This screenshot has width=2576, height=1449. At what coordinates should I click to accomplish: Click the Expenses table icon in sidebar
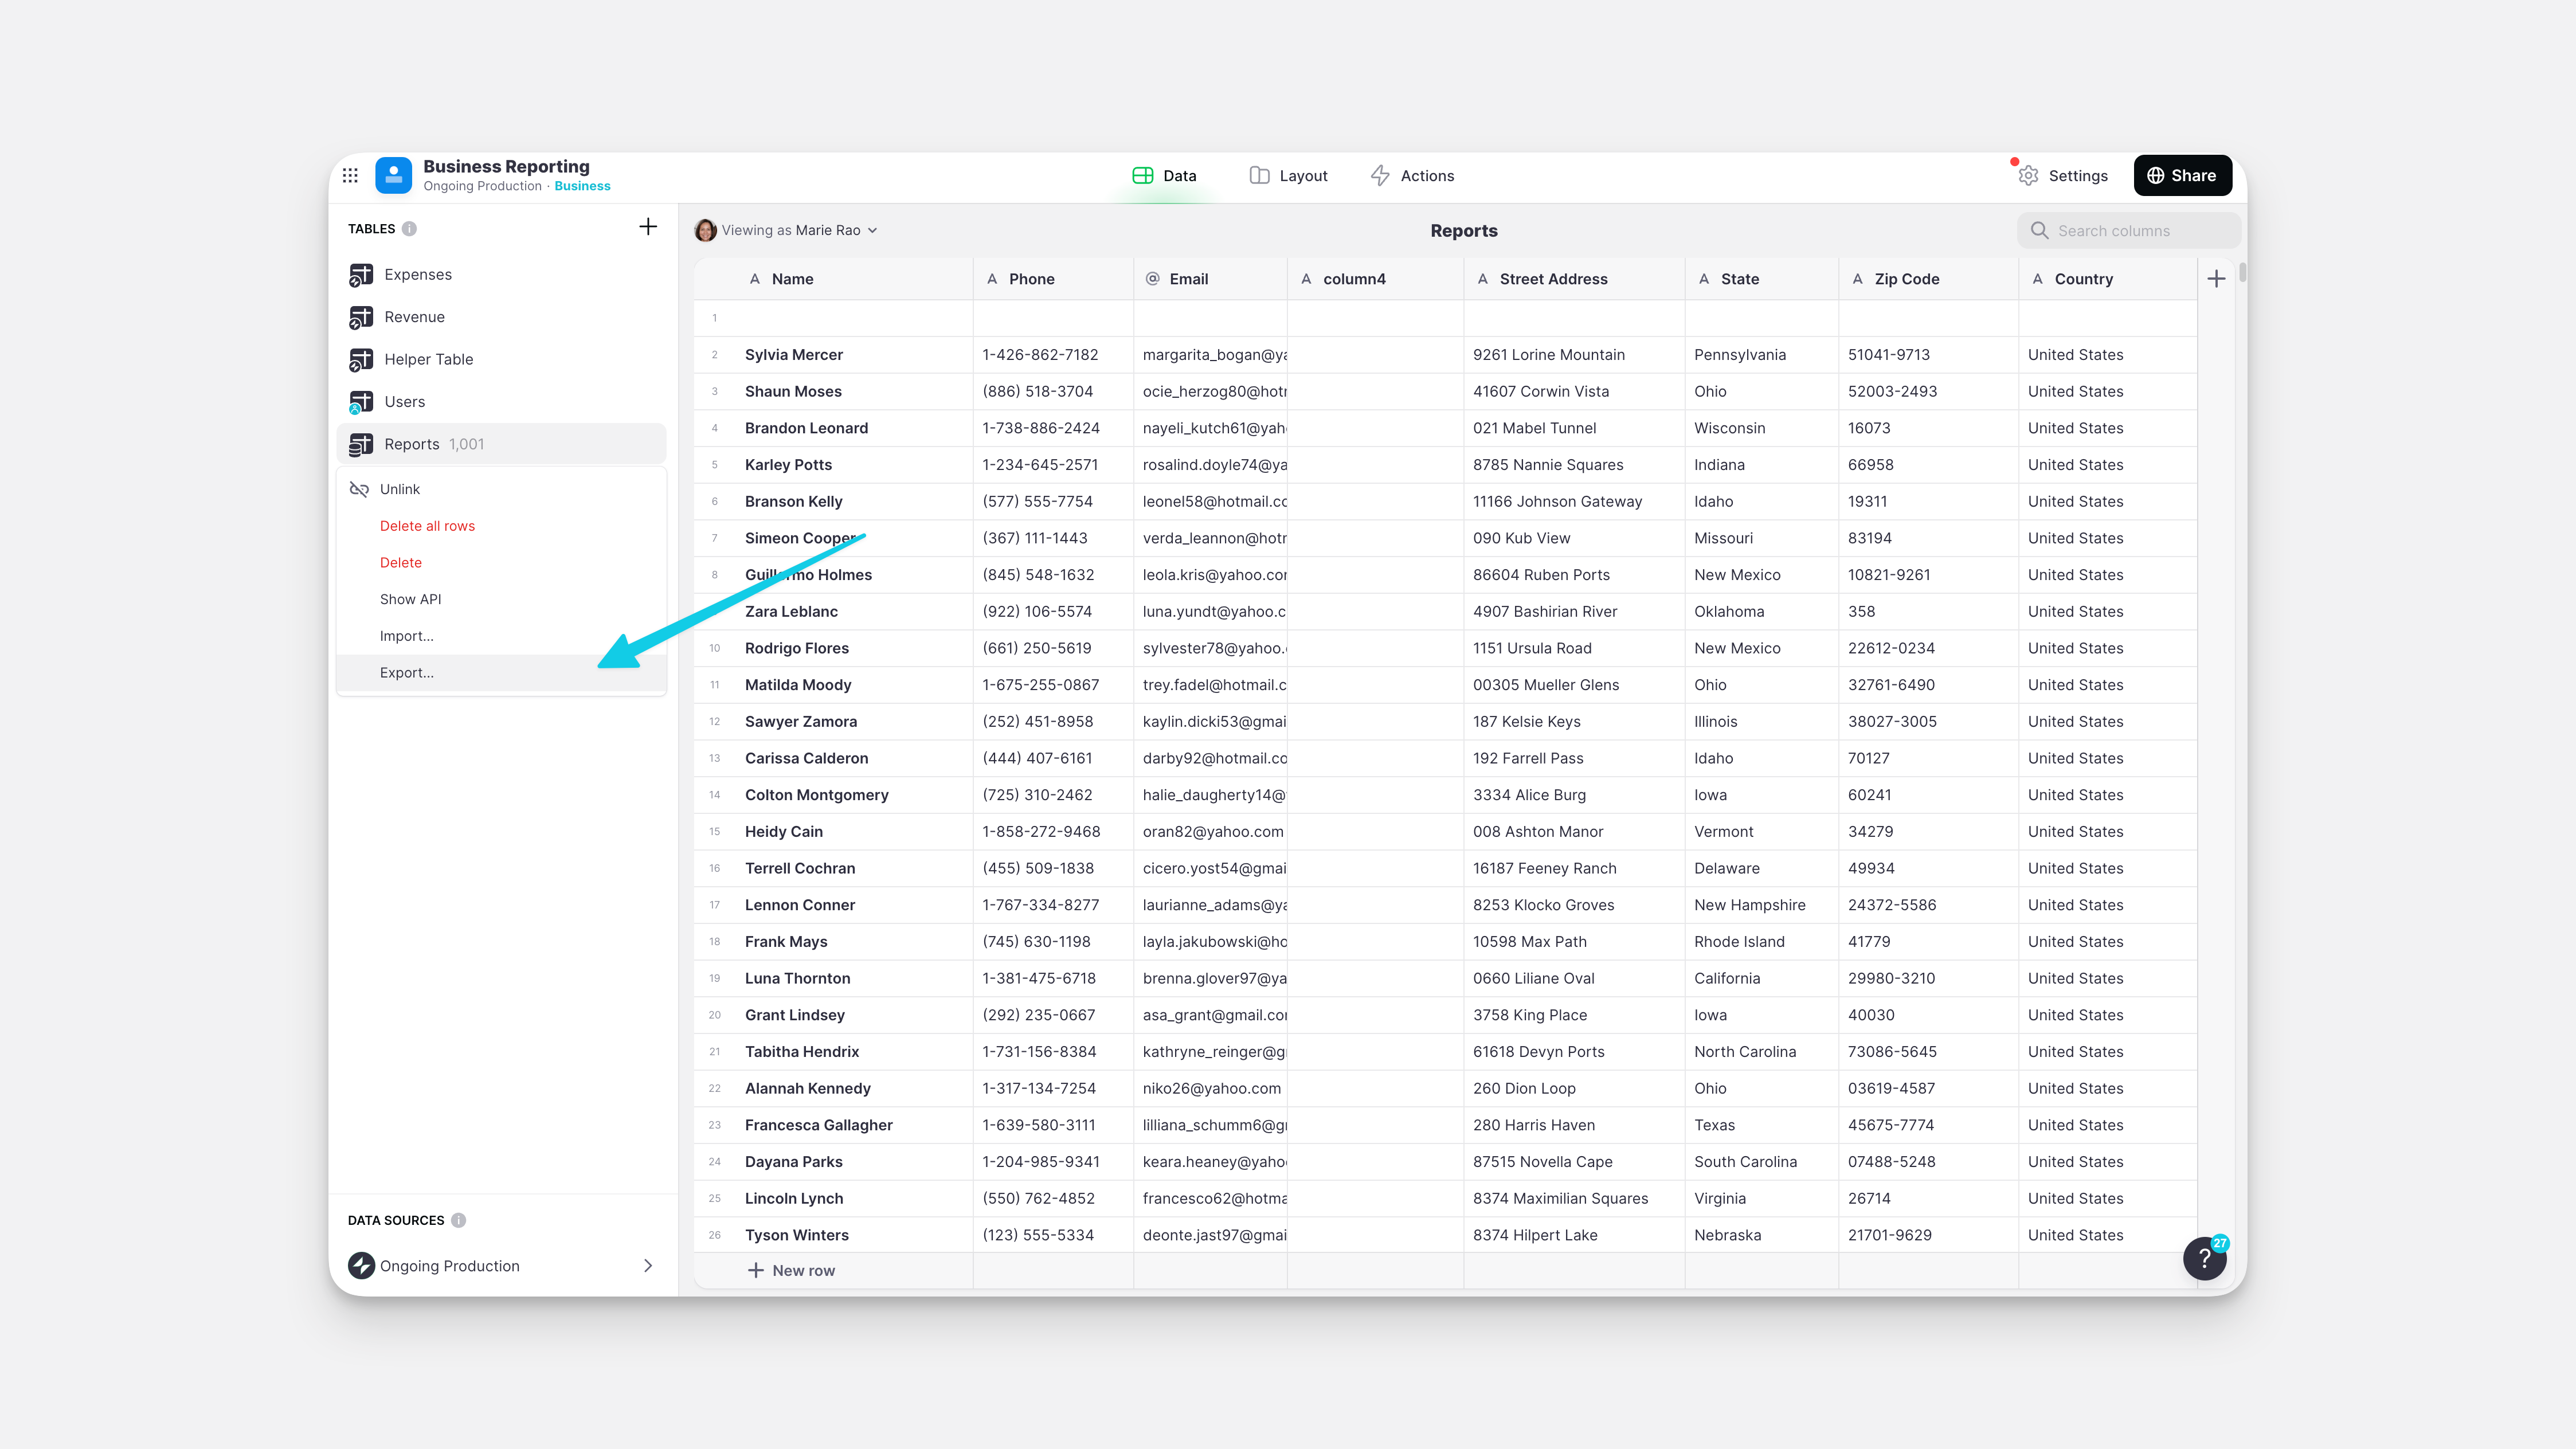(362, 274)
